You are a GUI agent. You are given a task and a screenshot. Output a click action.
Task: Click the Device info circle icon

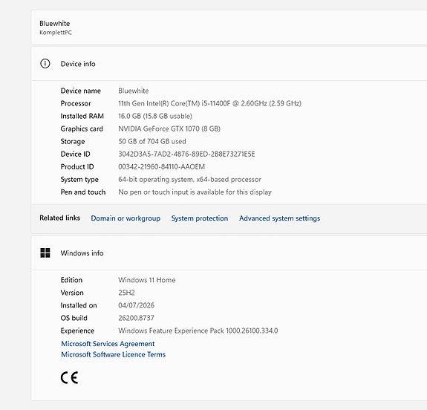tap(45, 64)
